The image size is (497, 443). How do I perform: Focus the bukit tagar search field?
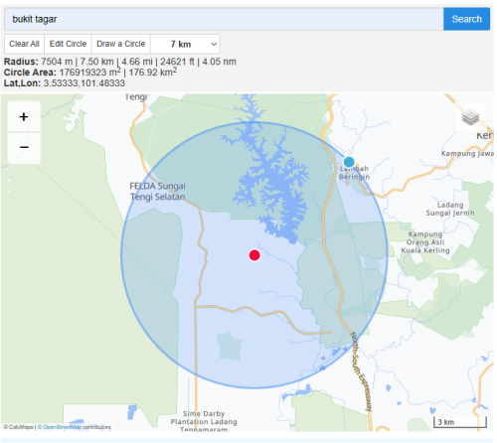pos(224,19)
